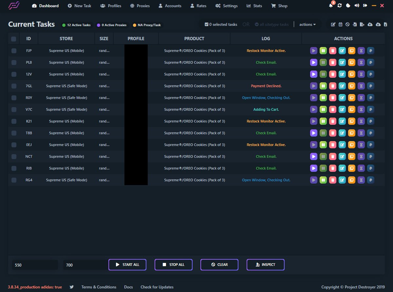Check the box for task 7GL

pyautogui.click(x=14, y=86)
